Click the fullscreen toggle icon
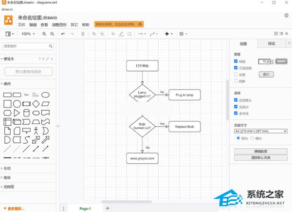 click(275, 34)
